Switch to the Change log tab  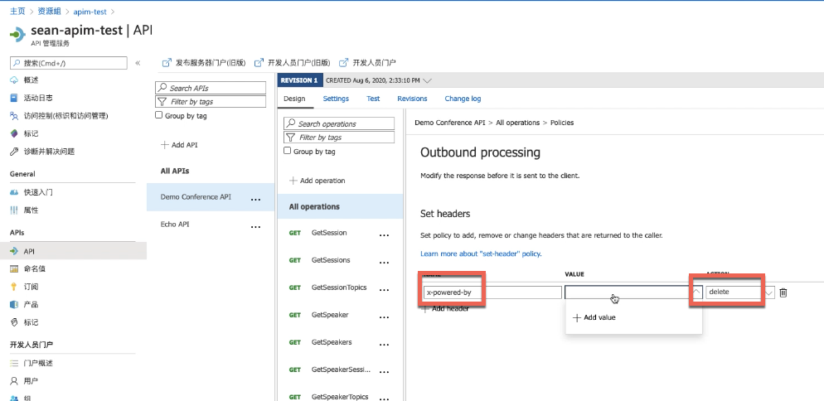tap(463, 99)
